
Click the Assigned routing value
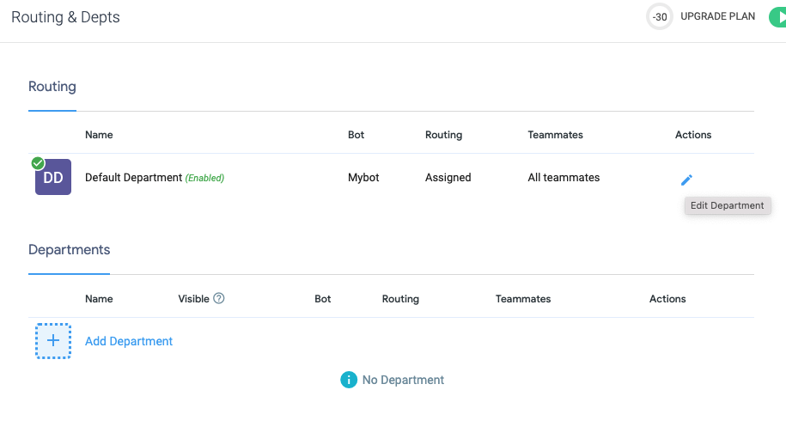(x=448, y=178)
